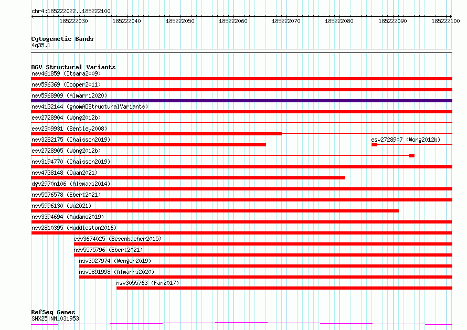Click the nsv4132144 gnomADStructuralVariants label
Viewport: 467px width, 330px height.
90,107
